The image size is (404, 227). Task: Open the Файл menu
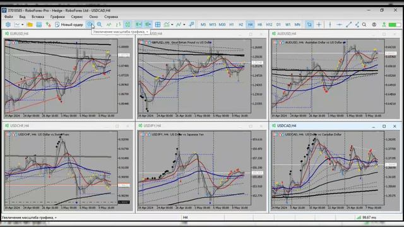pyautogui.click(x=8, y=16)
